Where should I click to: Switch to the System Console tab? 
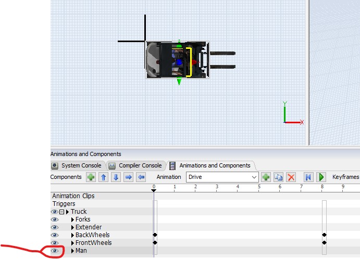click(x=77, y=165)
